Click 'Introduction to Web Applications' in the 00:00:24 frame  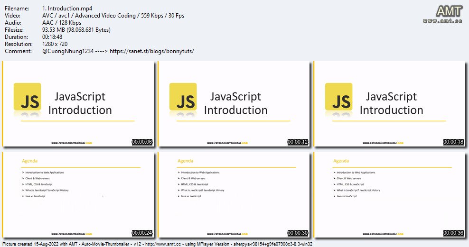pos(44,173)
